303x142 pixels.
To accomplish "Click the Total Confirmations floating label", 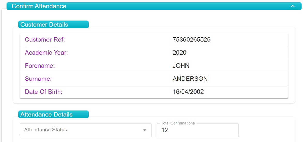I will pos(178,123).
